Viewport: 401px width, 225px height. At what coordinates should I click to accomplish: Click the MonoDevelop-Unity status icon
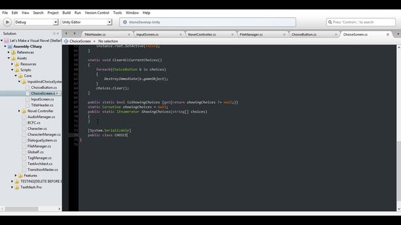pos(125,22)
